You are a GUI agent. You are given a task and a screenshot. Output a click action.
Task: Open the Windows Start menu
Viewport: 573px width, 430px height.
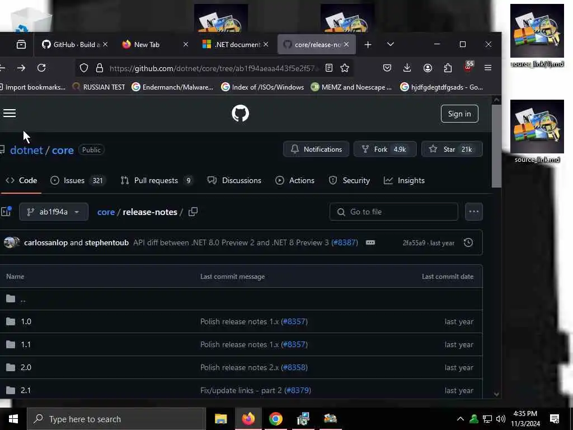[x=13, y=419]
